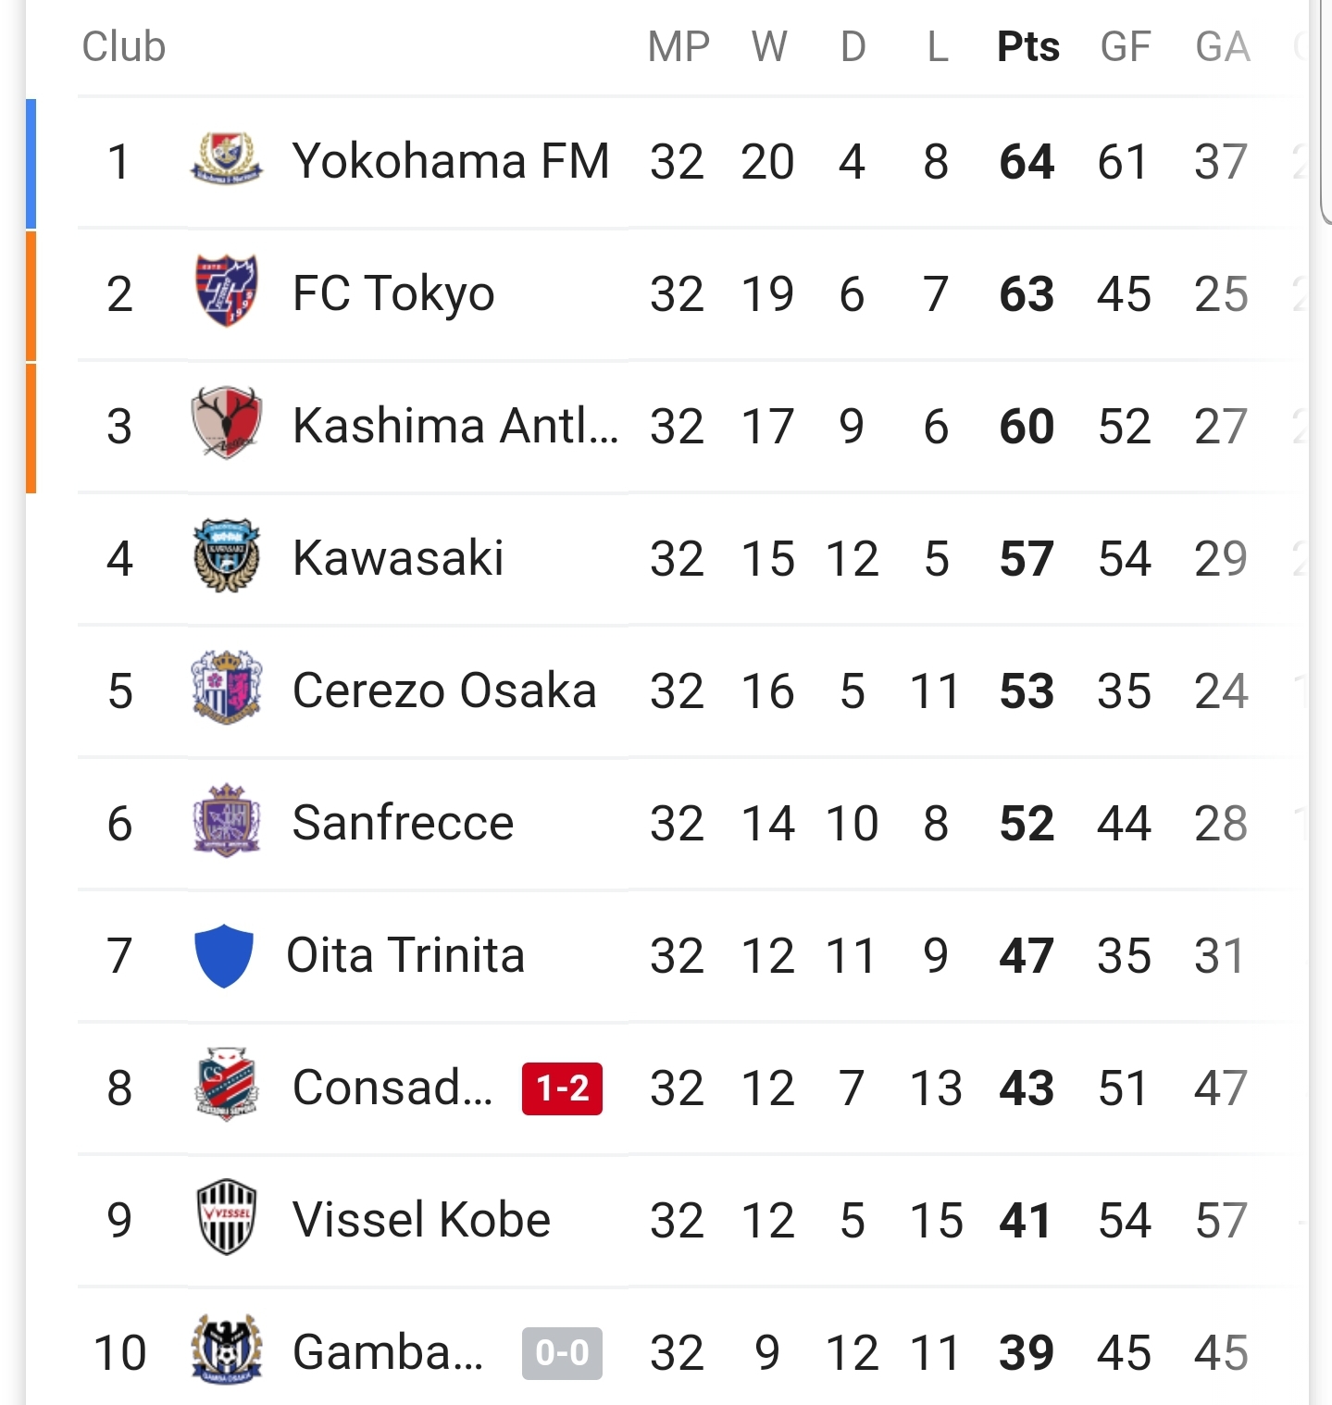Click the Kawasaki club crest
The image size is (1332, 1405).
point(226,556)
